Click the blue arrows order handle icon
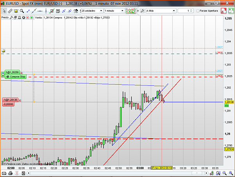This screenshot has height=177, width=235. (x=3, y=74)
